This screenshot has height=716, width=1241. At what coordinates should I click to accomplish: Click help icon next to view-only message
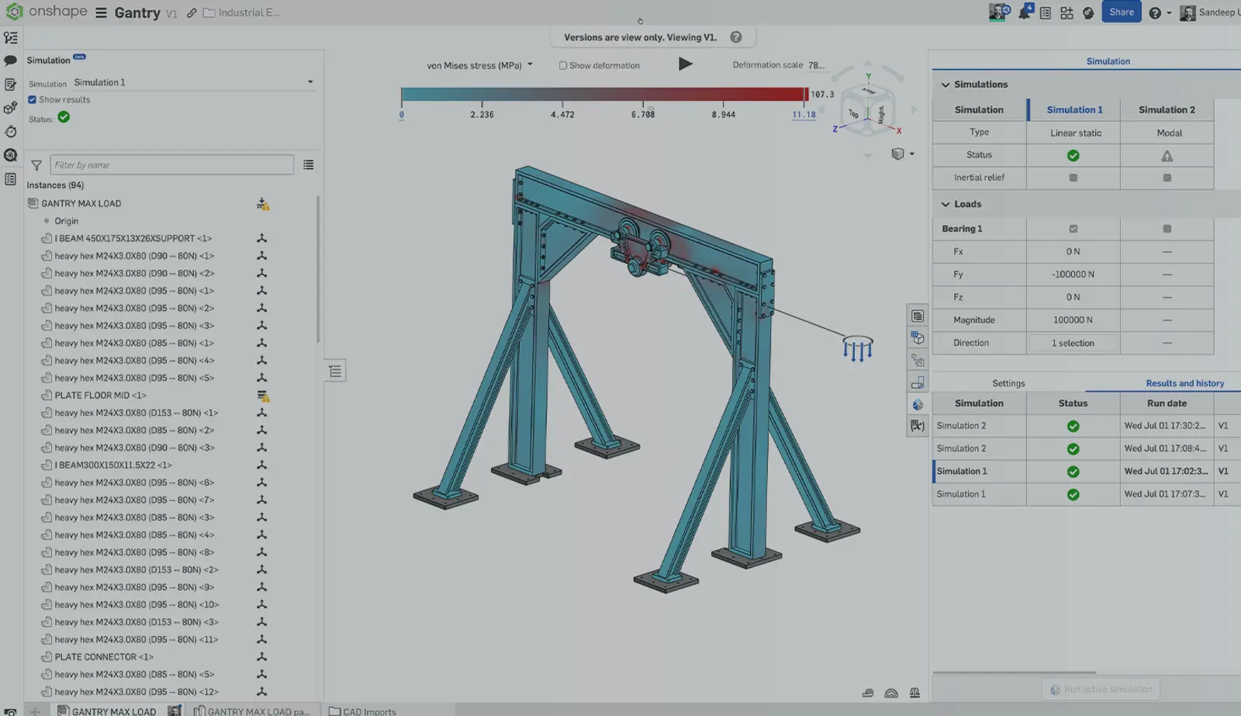[x=736, y=37]
